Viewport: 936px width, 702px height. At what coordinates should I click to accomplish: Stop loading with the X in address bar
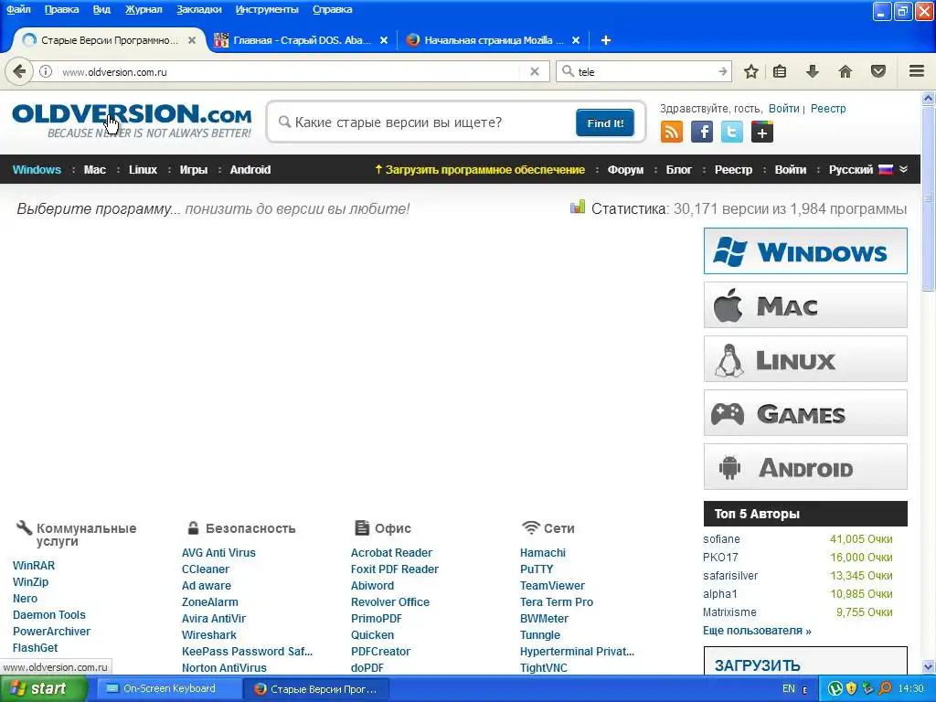click(535, 71)
